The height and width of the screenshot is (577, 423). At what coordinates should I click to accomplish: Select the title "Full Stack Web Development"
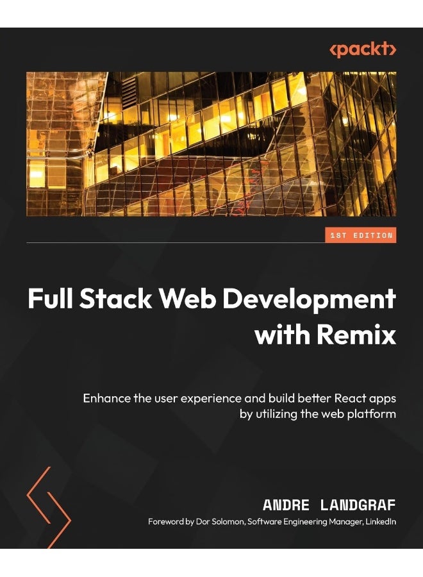click(x=211, y=299)
